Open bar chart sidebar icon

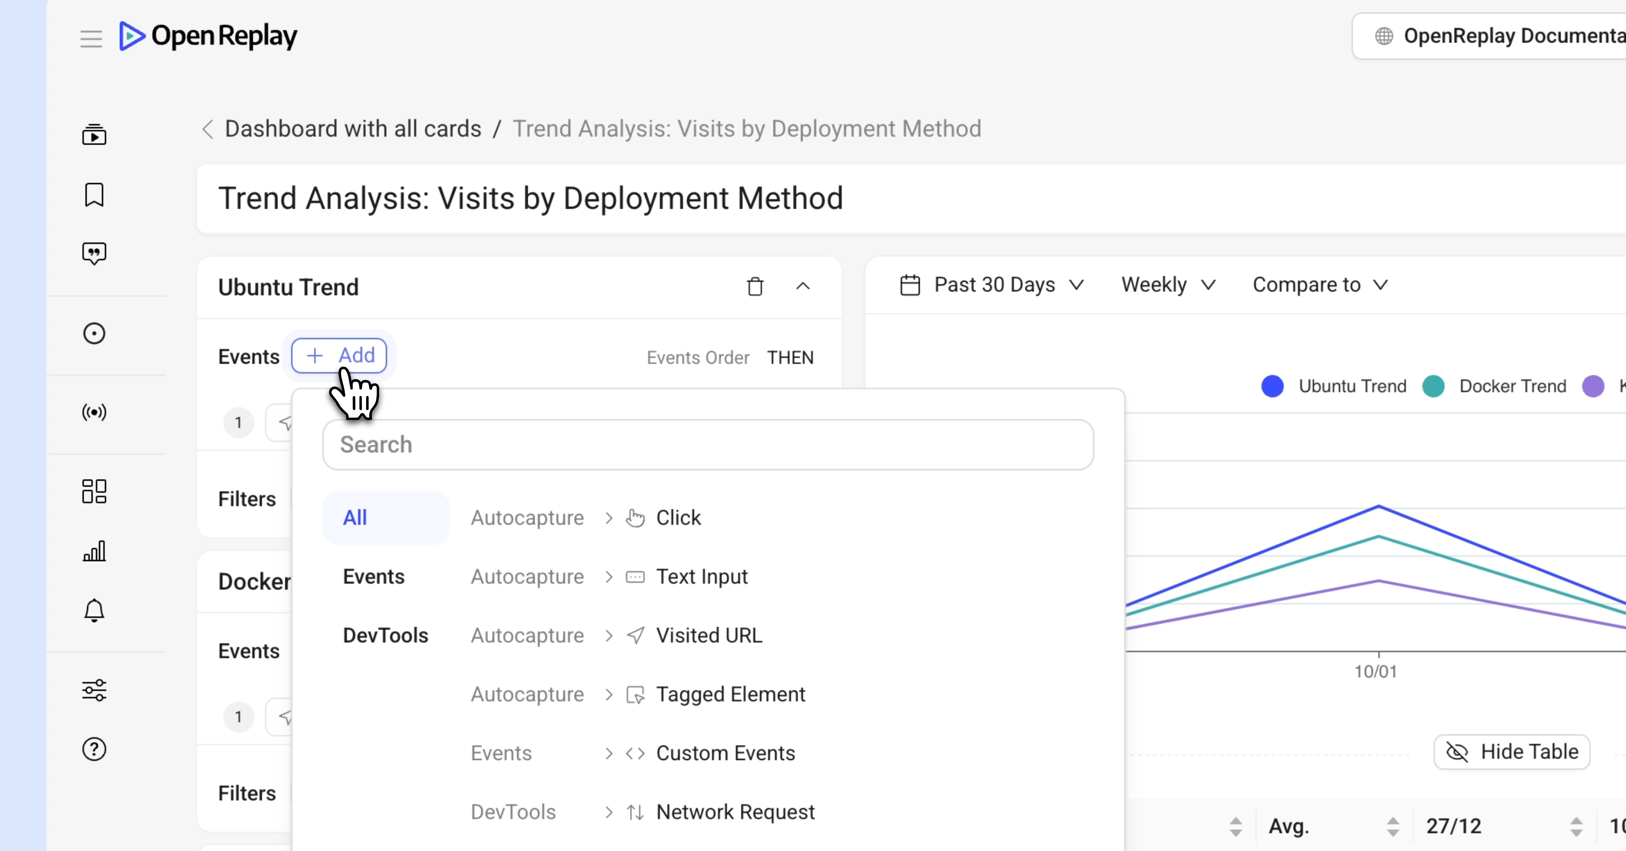point(94,551)
